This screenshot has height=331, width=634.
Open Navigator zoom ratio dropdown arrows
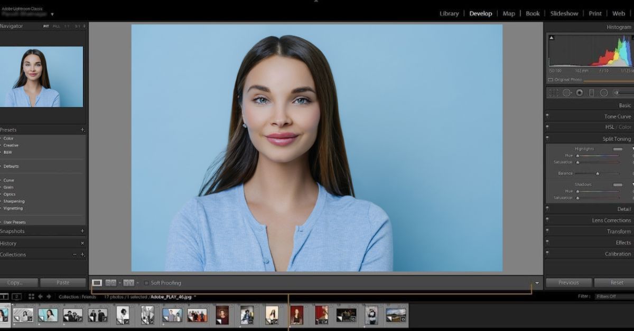[x=84, y=26]
